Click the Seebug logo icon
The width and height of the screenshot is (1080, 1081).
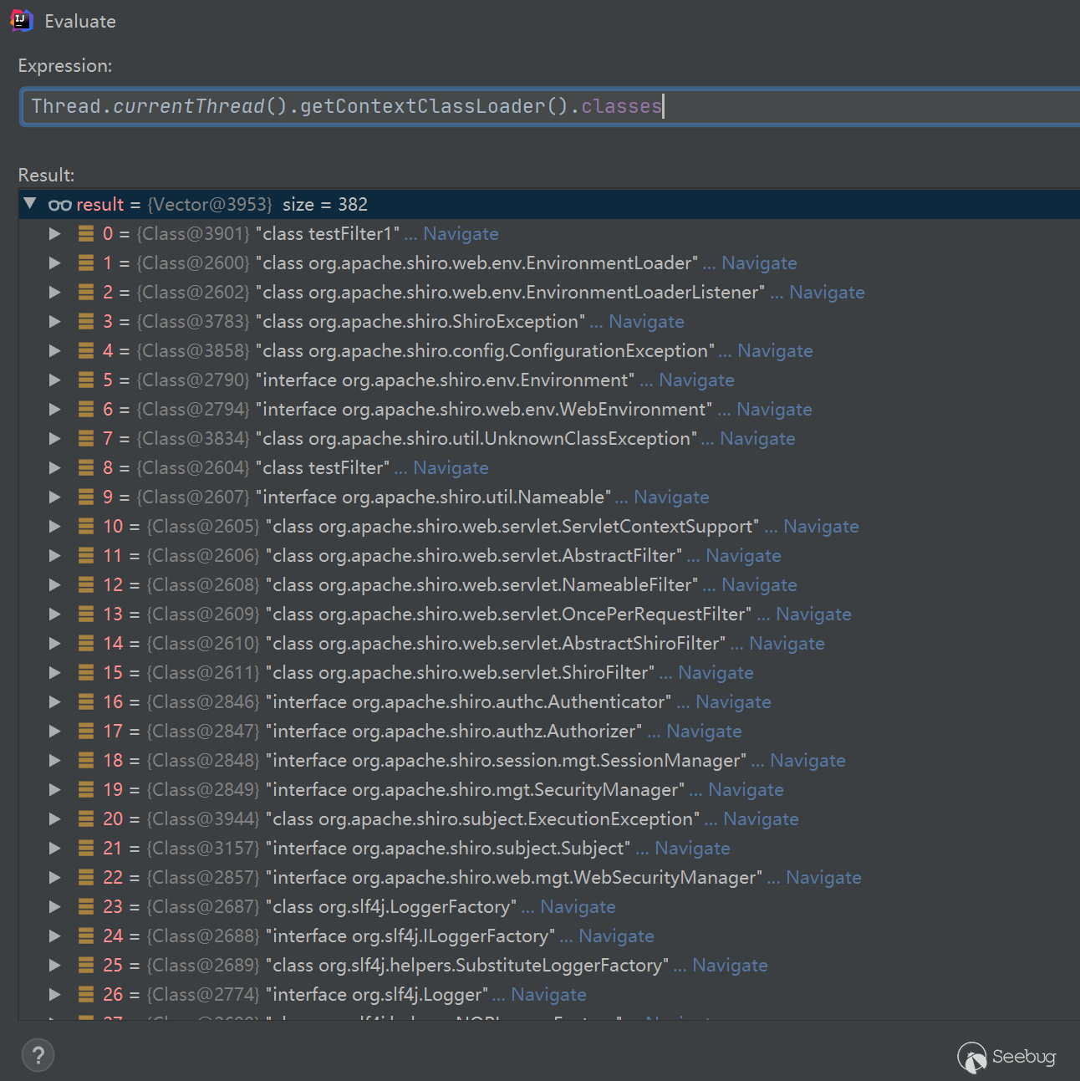(x=972, y=1058)
